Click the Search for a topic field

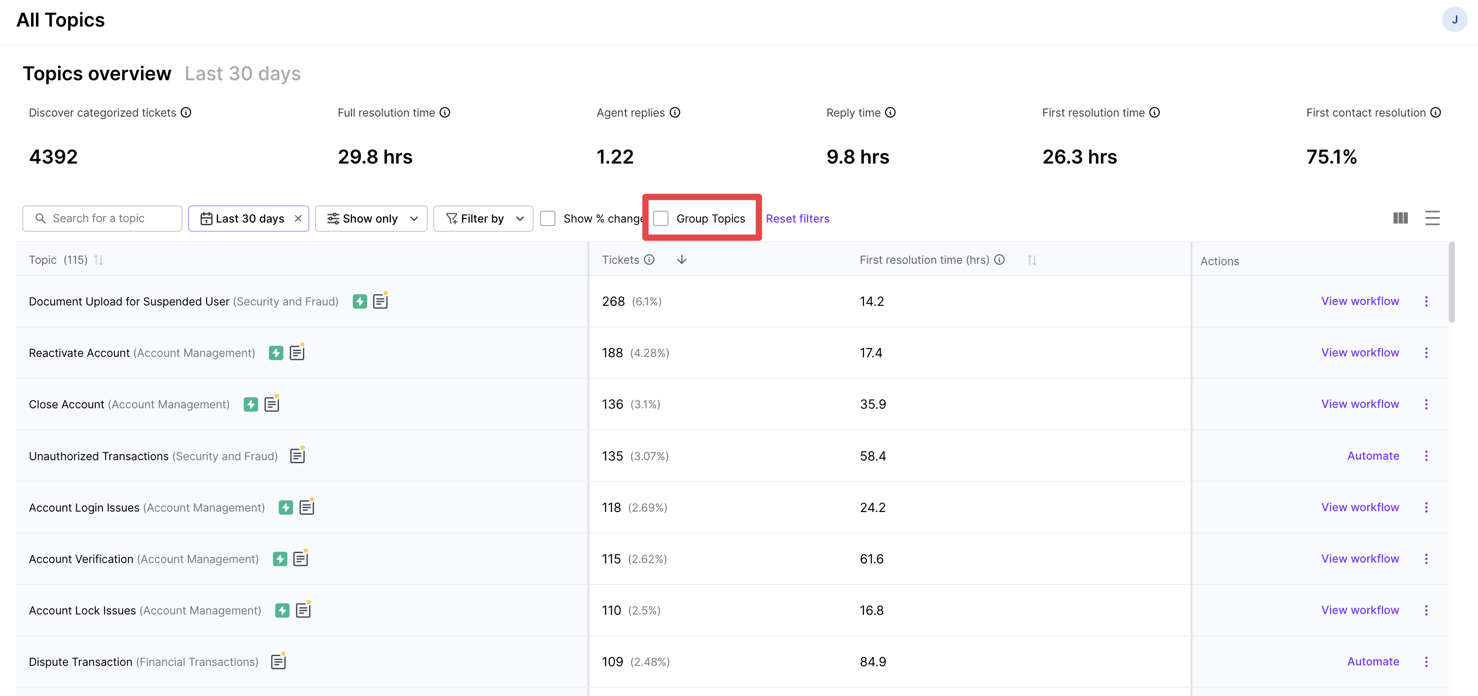tap(102, 219)
